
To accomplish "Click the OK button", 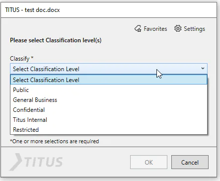I will [x=148, y=162].
